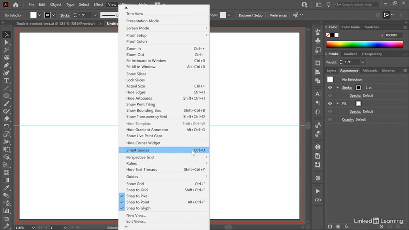Image resolution: width=409 pixels, height=230 pixels.
Task: Open the Actions panel play icon
Action: pyautogui.click(x=318, y=191)
